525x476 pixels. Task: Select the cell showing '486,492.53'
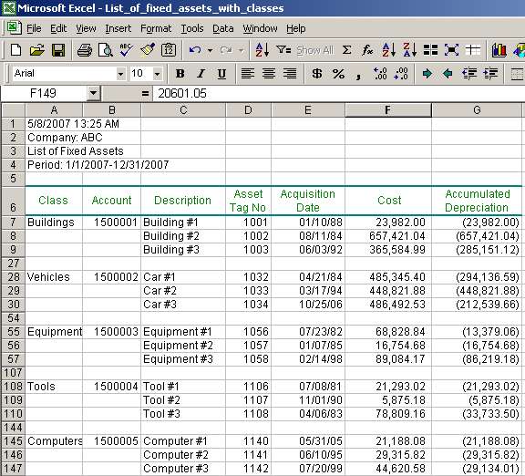point(388,305)
